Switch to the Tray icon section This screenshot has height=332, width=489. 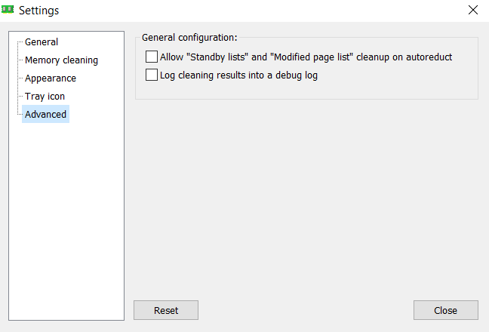45,97
